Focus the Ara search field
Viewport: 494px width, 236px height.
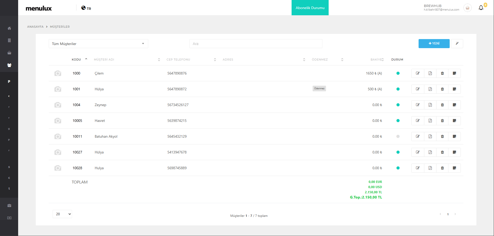click(x=256, y=44)
